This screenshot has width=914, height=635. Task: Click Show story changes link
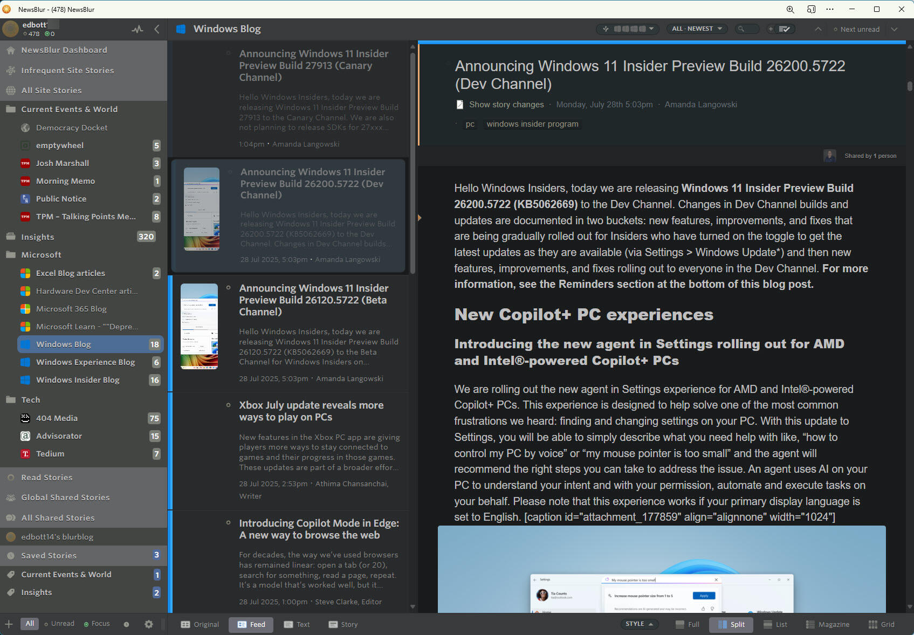506,105
